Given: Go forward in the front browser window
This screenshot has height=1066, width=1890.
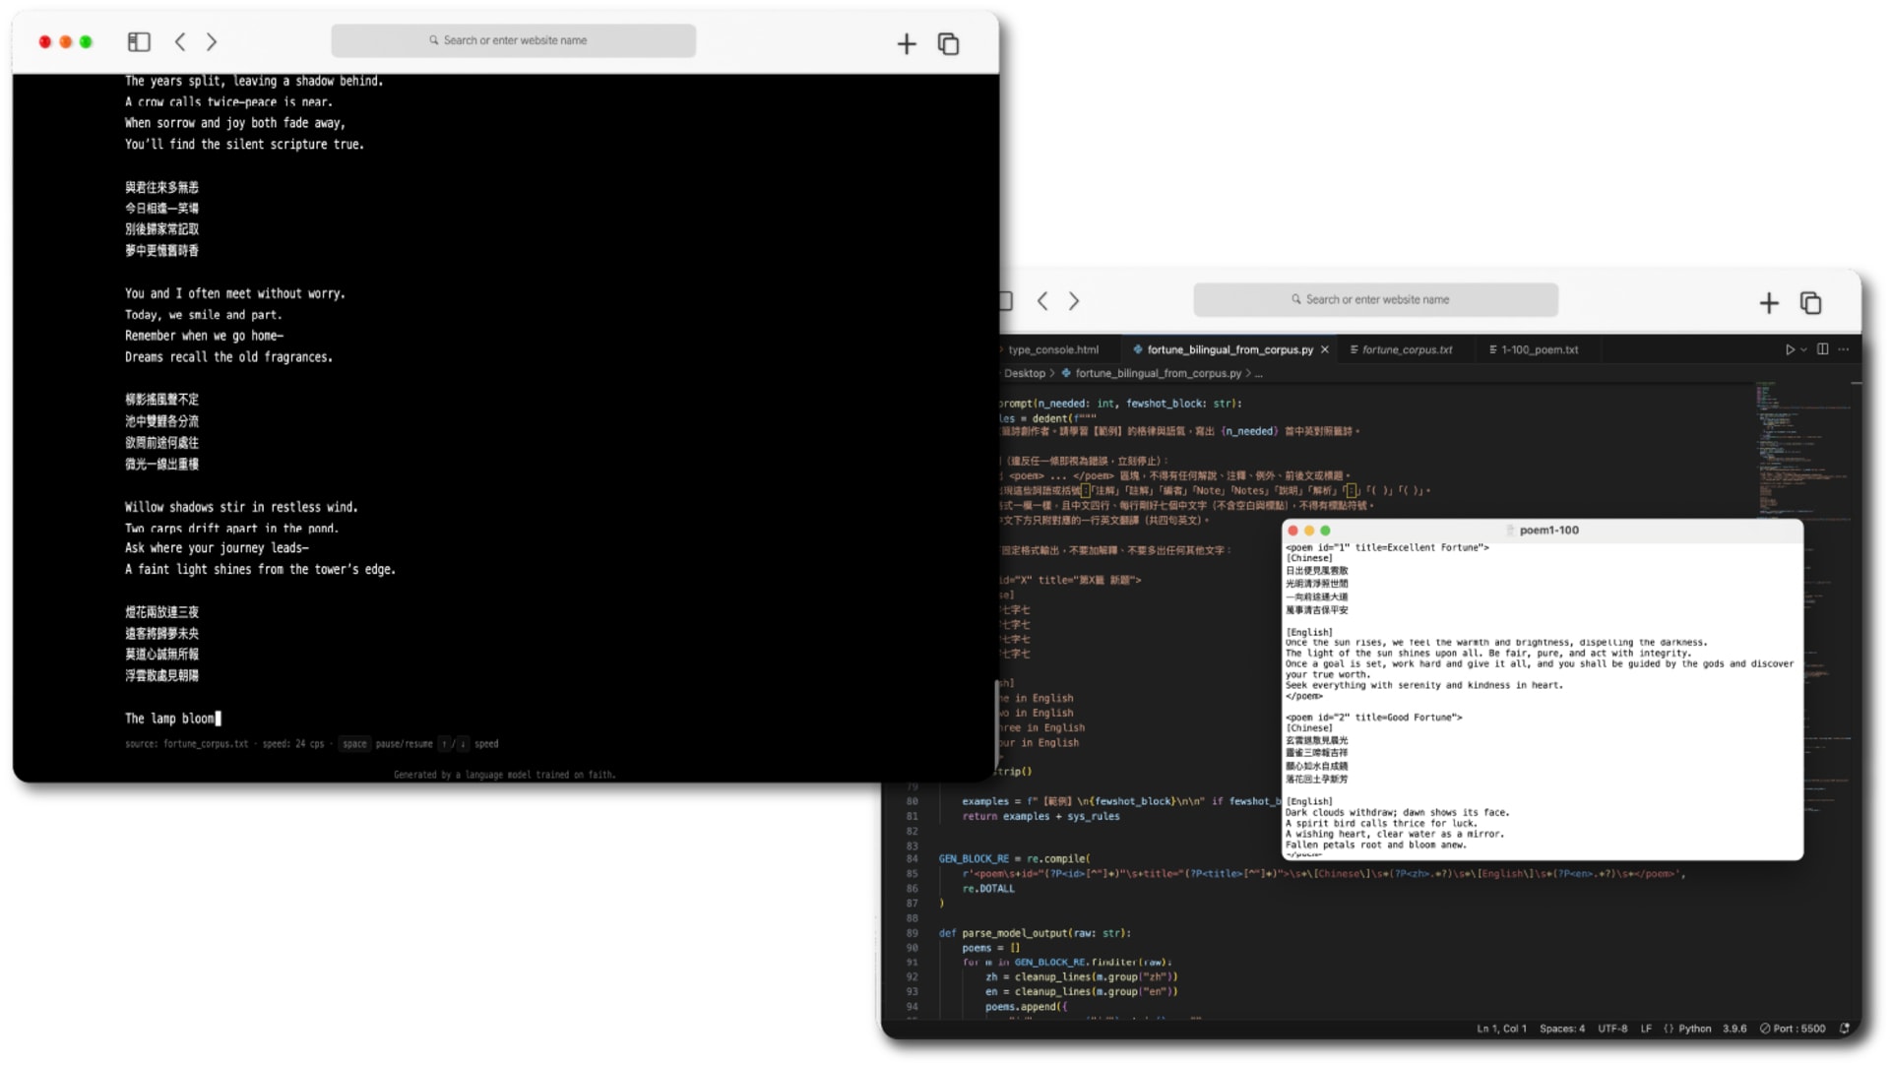Looking at the screenshot, I should coord(212,41).
